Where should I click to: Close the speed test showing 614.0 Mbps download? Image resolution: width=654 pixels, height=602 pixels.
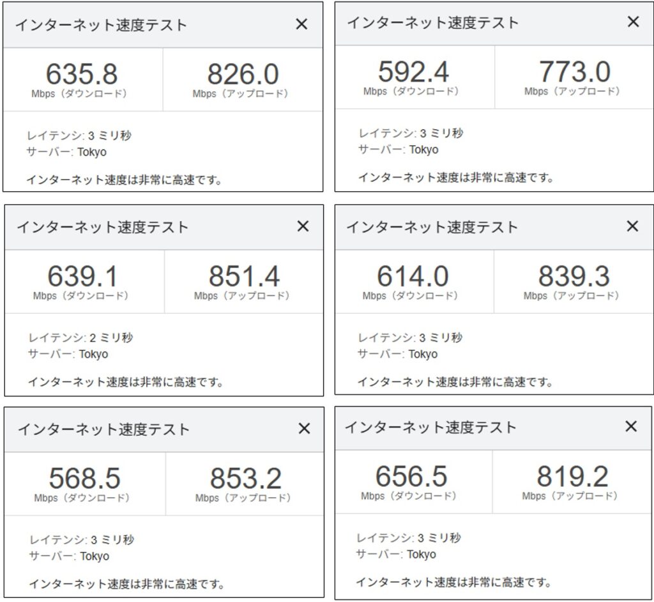pyautogui.click(x=632, y=226)
